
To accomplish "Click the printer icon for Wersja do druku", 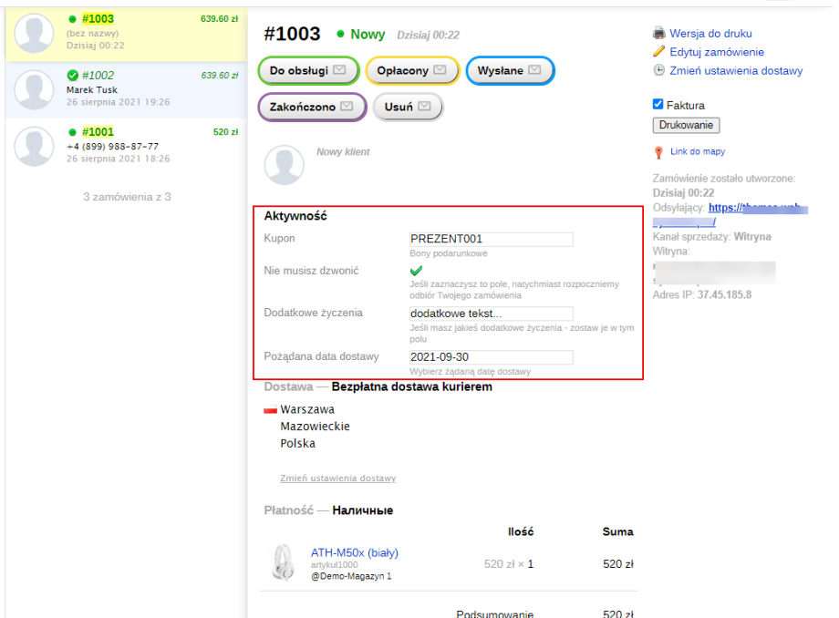I will (x=659, y=34).
